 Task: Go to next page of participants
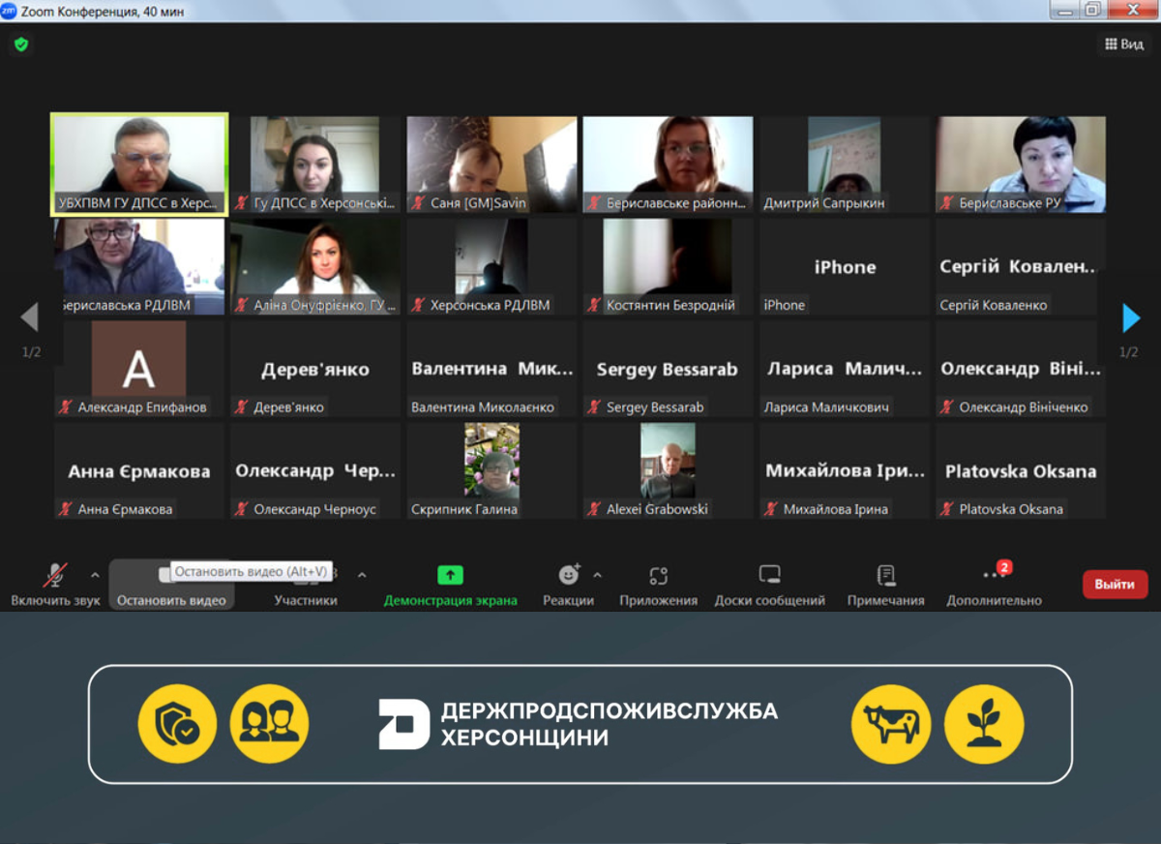click(x=1130, y=317)
